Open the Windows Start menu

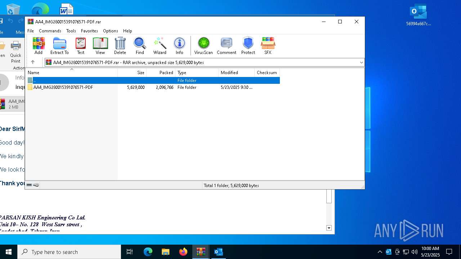click(x=9, y=252)
